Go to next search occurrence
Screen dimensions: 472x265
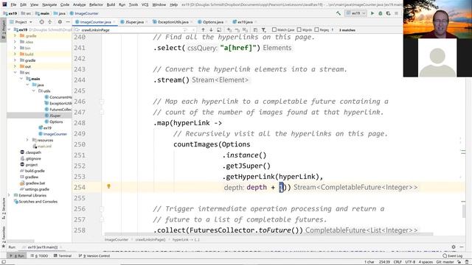pyautogui.click(x=211, y=29)
